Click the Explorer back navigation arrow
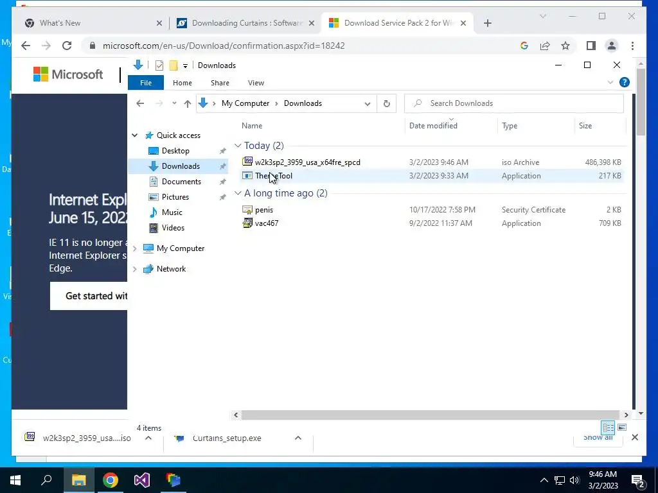This screenshot has height=493, width=658. (x=140, y=103)
